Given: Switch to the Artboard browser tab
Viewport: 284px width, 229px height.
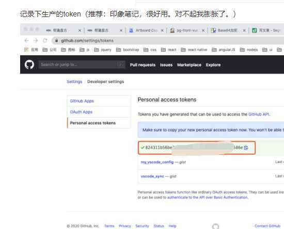Looking at the screenshot, I should coord(145,30).
